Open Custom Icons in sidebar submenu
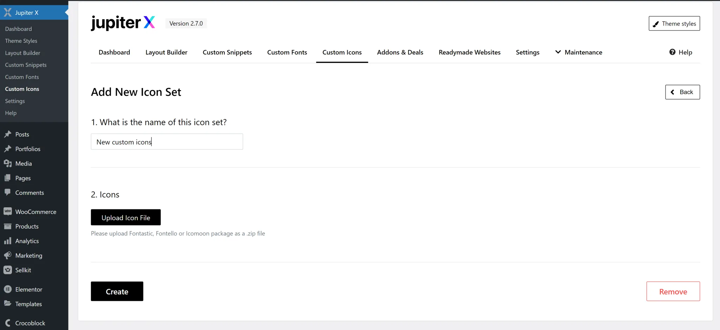This screenshot has height=330, width=720. pos(22,89)
